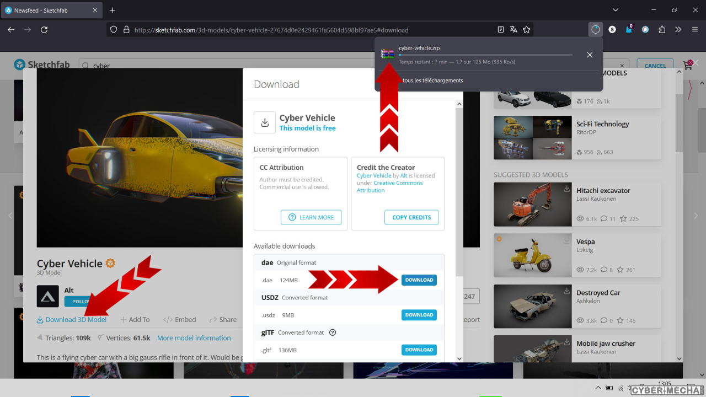Image resolution: width=706 pixels, height=397 pixels.
Task: Show more tools overflow chevrons
Action: tap(678, 30)
